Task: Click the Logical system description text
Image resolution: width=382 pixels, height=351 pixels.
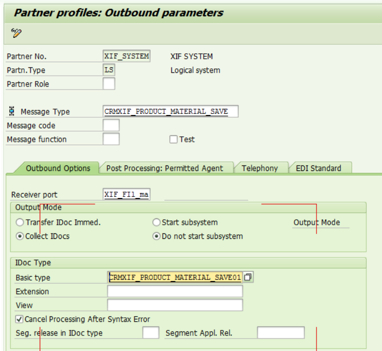Action: pos(195,70)
